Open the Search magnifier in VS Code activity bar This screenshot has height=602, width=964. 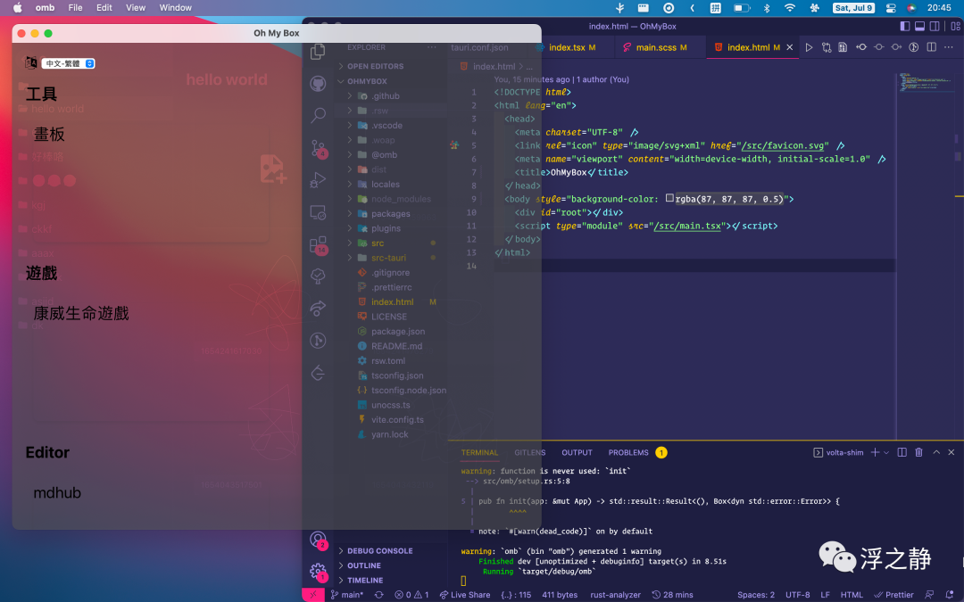pyautogui.click(x=318, y=115)
